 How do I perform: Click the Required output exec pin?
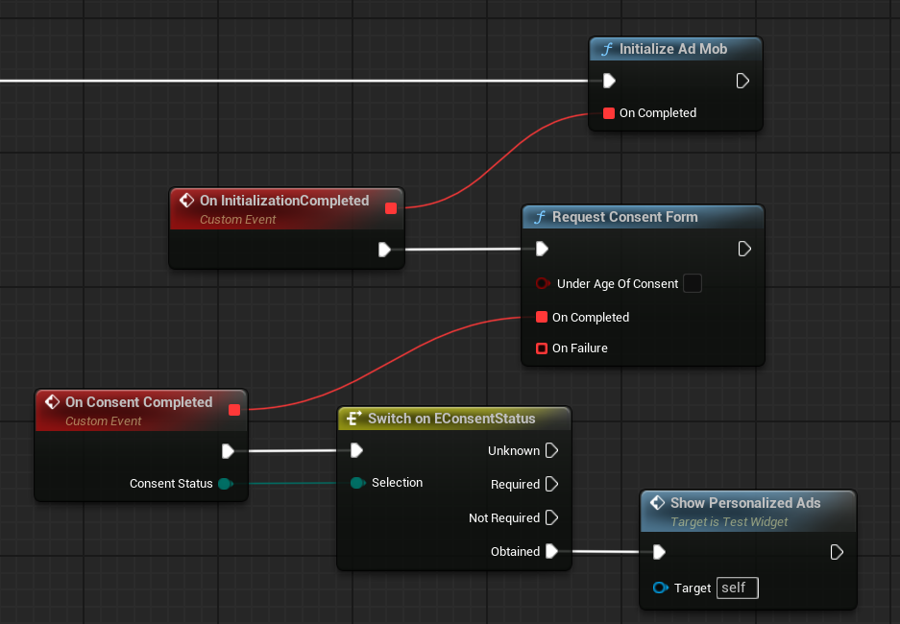551,484
